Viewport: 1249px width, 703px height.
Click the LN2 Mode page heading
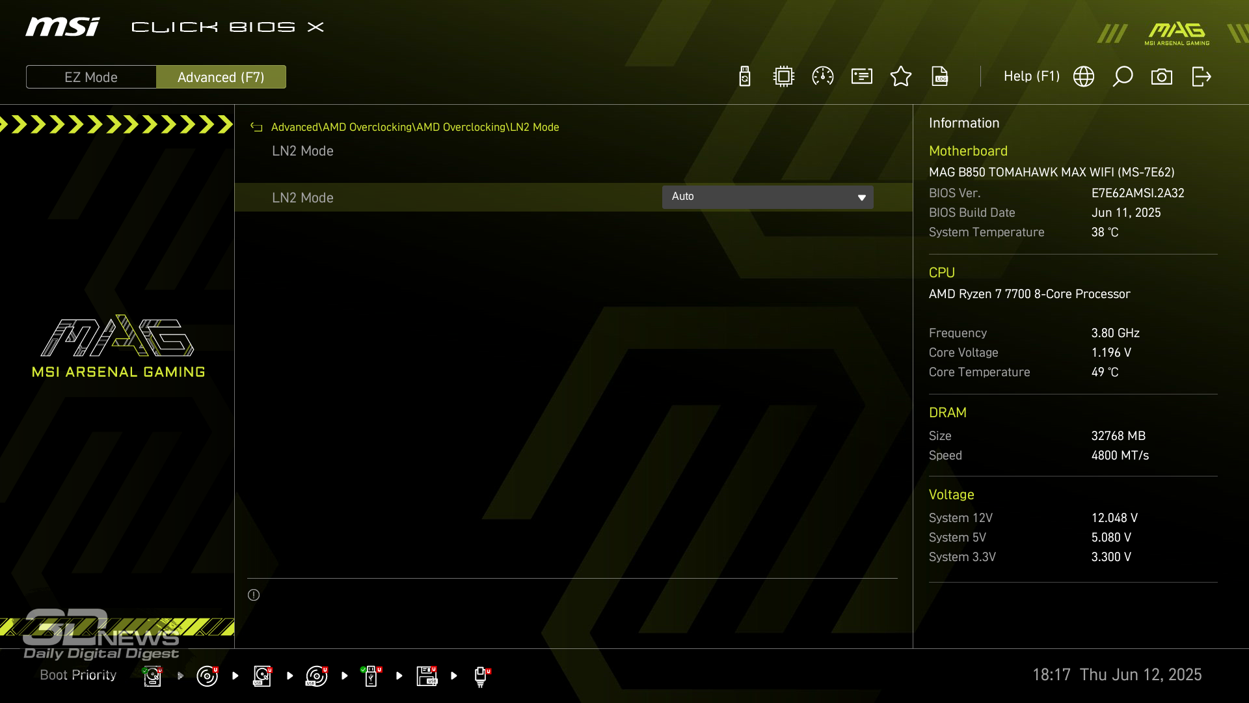(x=302, y=151)
